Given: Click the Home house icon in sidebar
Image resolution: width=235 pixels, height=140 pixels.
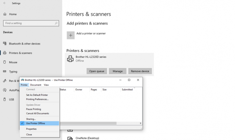Looking at the screenshot, I should (x=5, y=14).
